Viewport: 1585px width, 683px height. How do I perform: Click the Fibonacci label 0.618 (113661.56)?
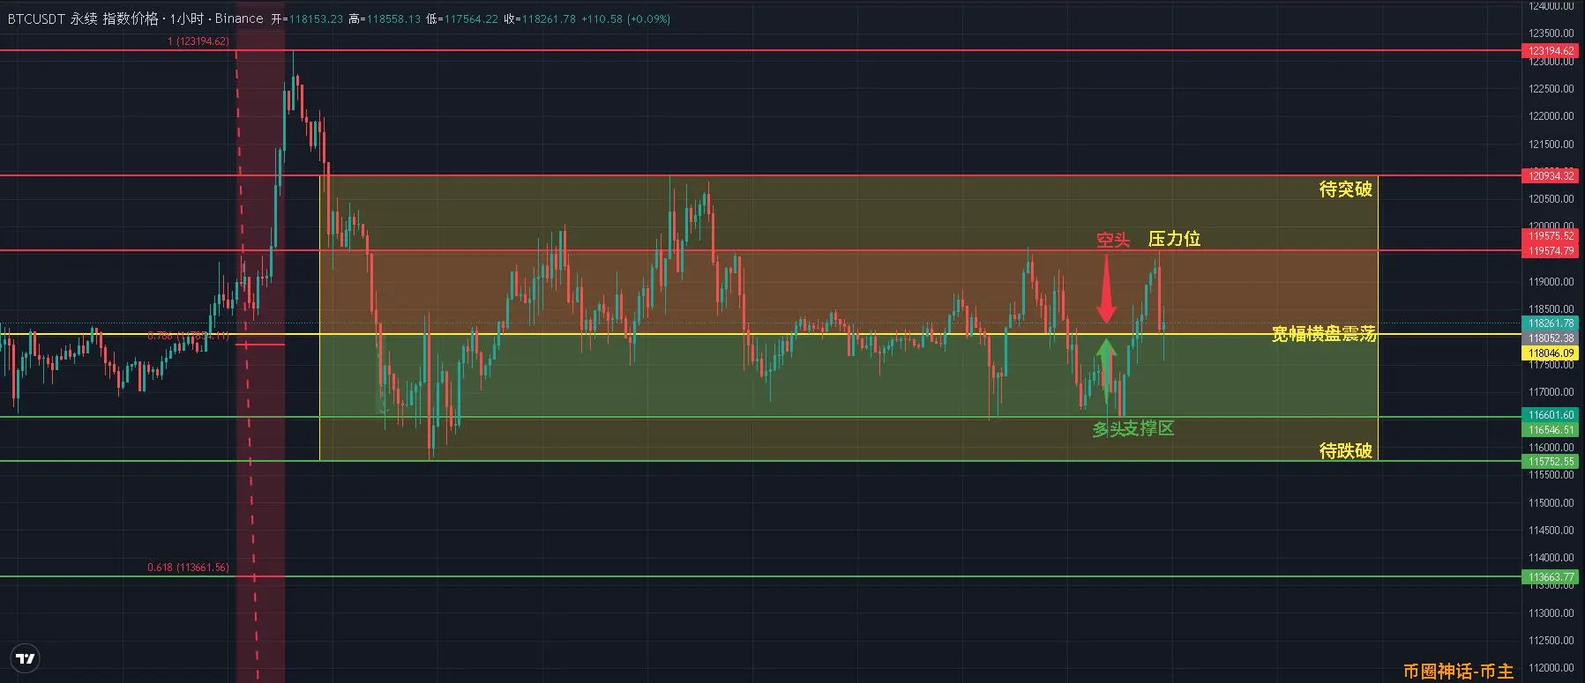188,568
